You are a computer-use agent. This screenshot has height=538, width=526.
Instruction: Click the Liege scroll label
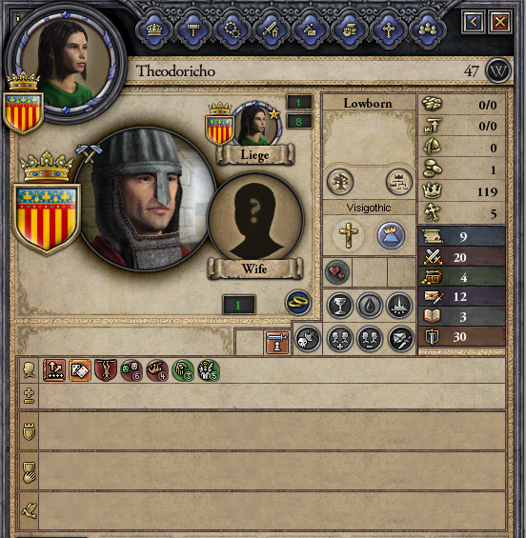[255, 155]
